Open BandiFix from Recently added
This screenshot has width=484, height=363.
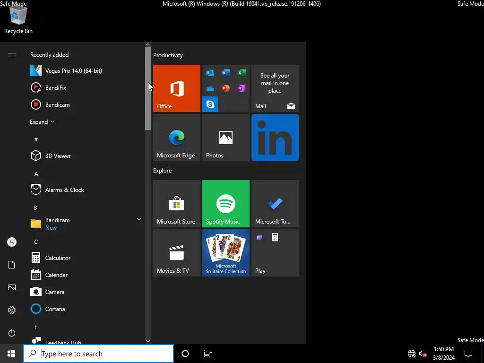(86, 87)
